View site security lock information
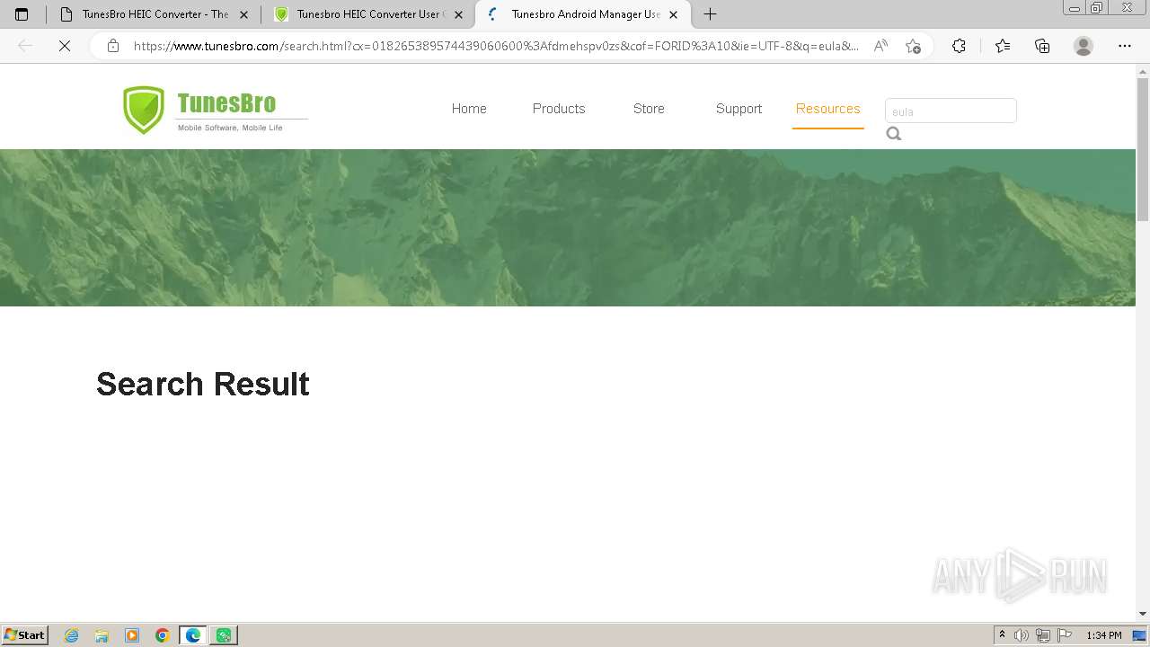Screen dimensions: 1150x647 click(113, 46)
